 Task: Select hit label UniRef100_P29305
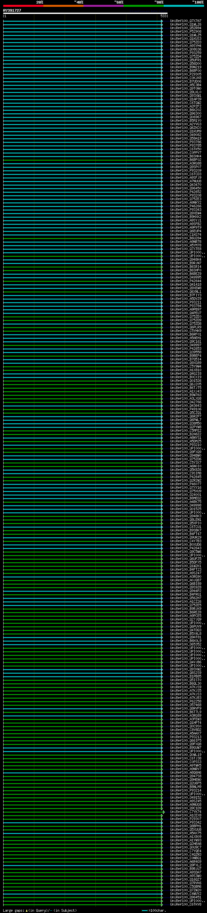point(186,74)
